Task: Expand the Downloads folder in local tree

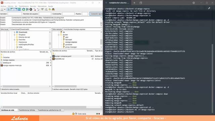Action: pyautogui.click(x=14, y=32)
